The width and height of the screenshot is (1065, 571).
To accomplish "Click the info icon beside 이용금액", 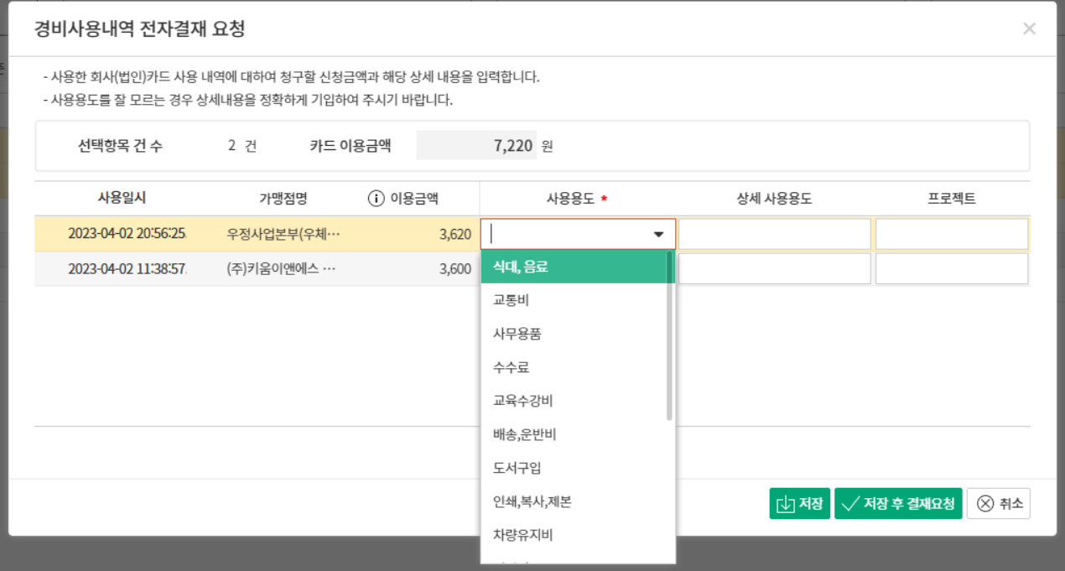I will (377, 199).
